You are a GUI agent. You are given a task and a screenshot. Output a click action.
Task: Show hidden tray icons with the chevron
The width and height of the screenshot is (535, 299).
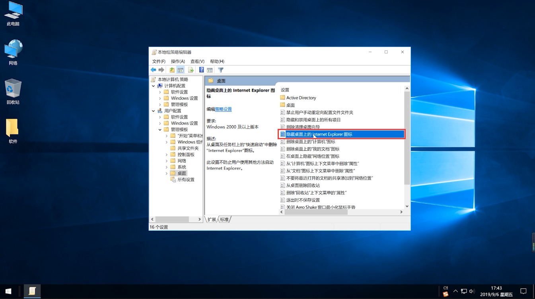tap(455, 291)
